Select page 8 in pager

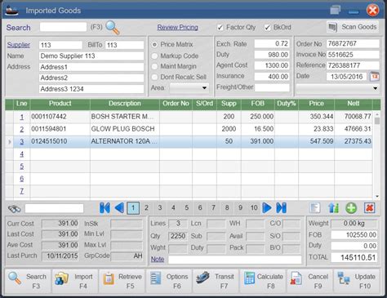click(x=227, y=208)
